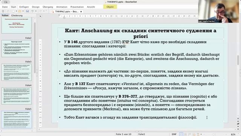
Task: Click the slide title text box
Action: 140,33
